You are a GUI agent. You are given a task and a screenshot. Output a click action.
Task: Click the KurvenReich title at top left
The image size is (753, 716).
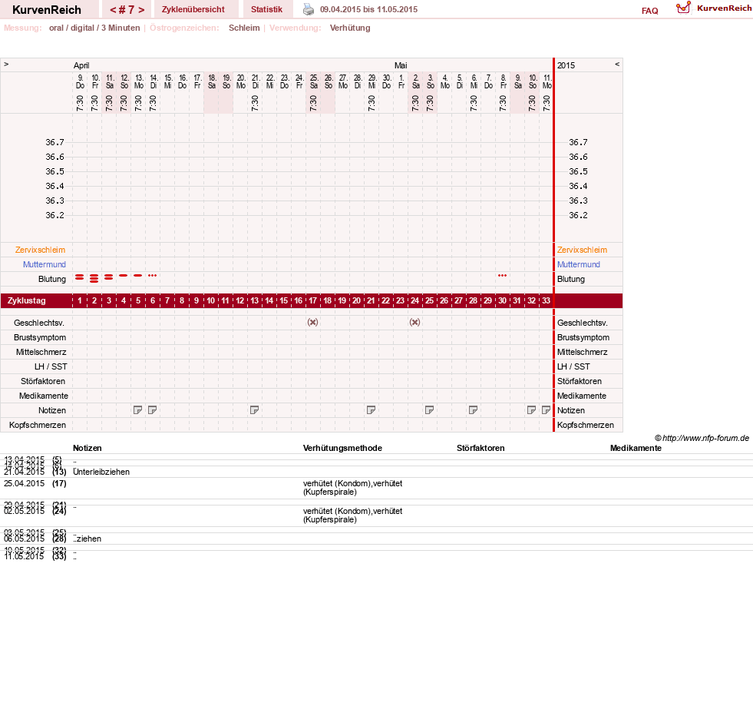(x=47, y=10)
